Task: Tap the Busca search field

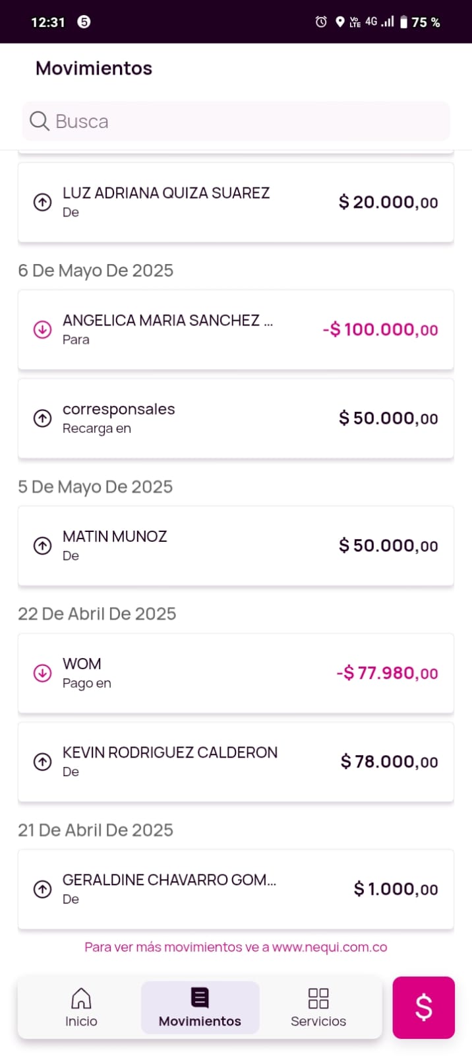Action: (251, 121)
